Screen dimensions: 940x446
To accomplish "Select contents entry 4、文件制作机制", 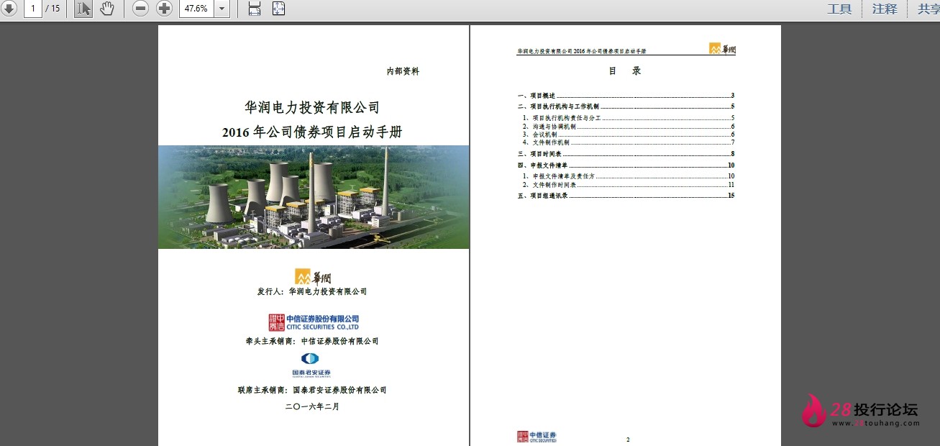I will (628, 142).
